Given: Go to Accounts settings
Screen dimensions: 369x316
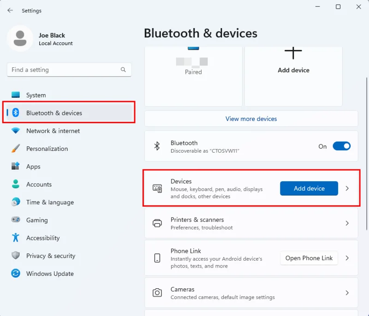Looking at the screenshot, I should click(69, 184).
